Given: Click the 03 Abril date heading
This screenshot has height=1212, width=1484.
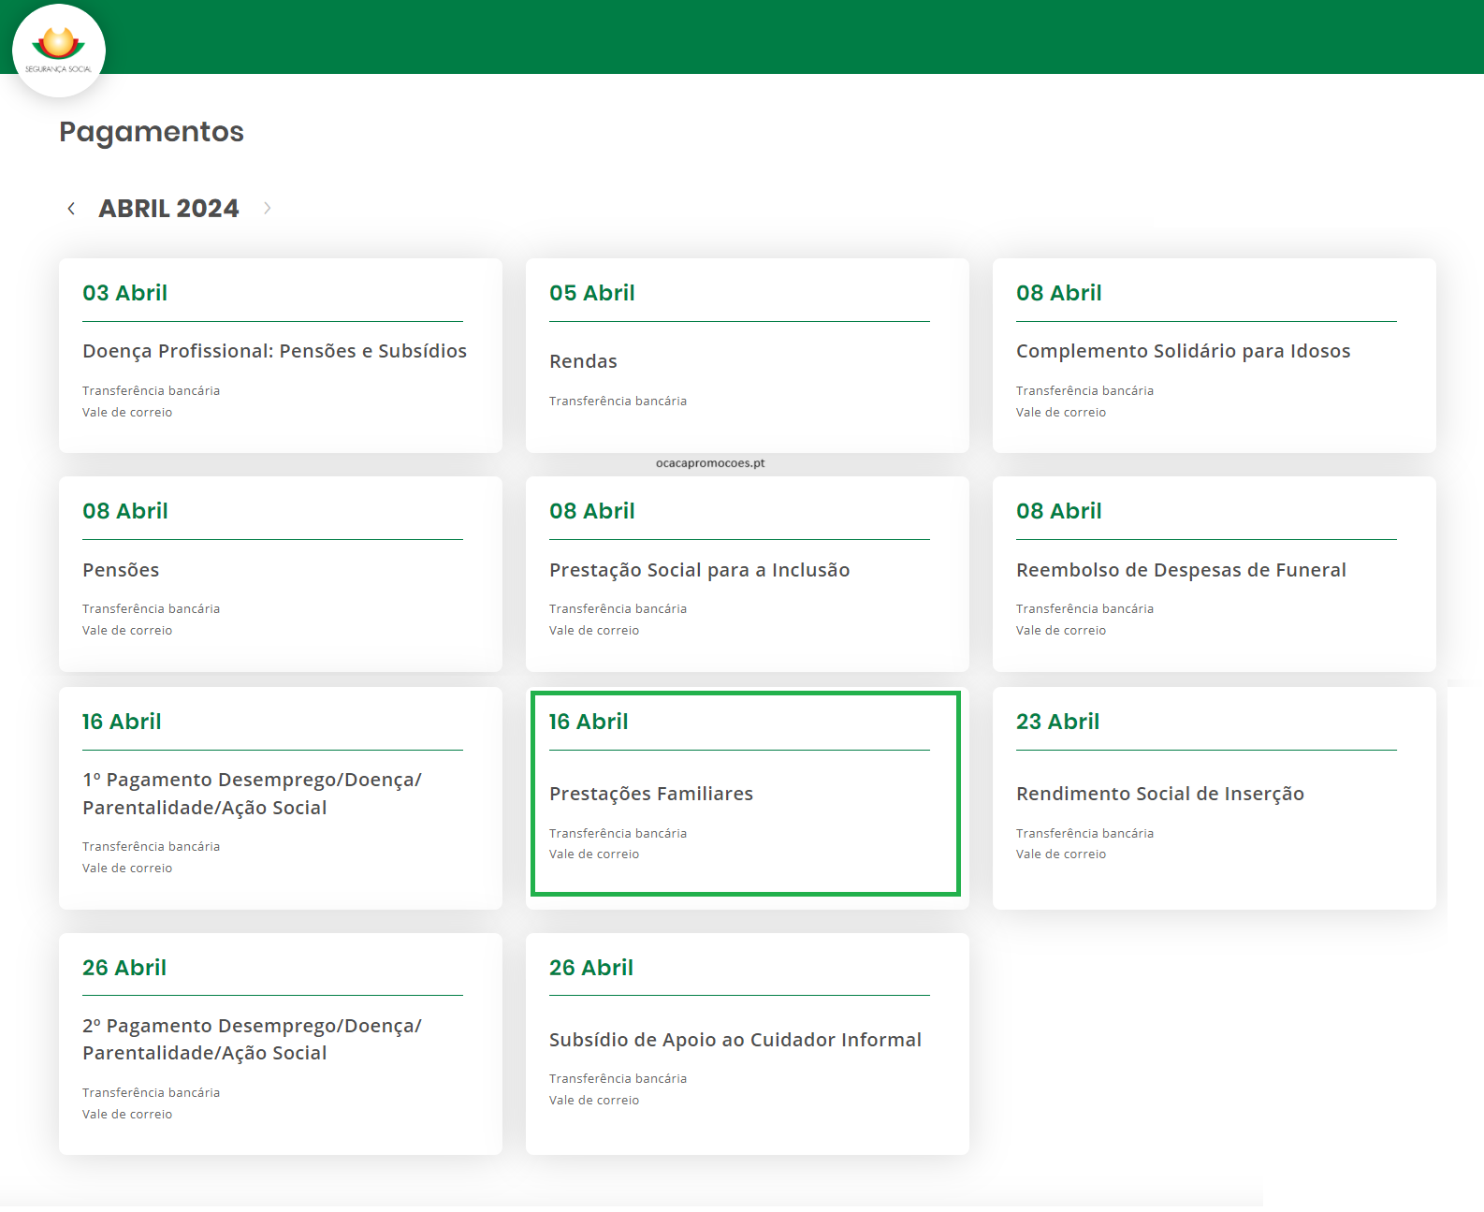Looking at the screenshot, I should coord(124,293).
